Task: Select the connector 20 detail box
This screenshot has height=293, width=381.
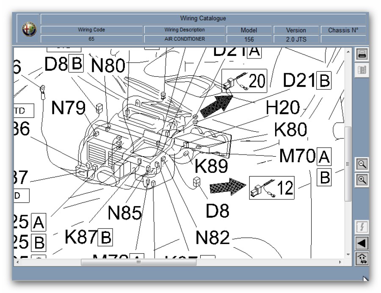Action: click(244, 80)
